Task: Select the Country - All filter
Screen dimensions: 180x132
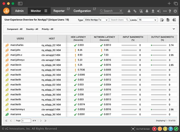Action: tap(32, 29)
